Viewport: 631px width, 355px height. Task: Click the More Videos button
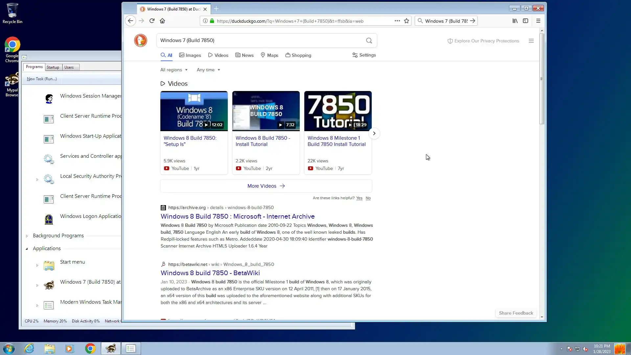(266, 186)
